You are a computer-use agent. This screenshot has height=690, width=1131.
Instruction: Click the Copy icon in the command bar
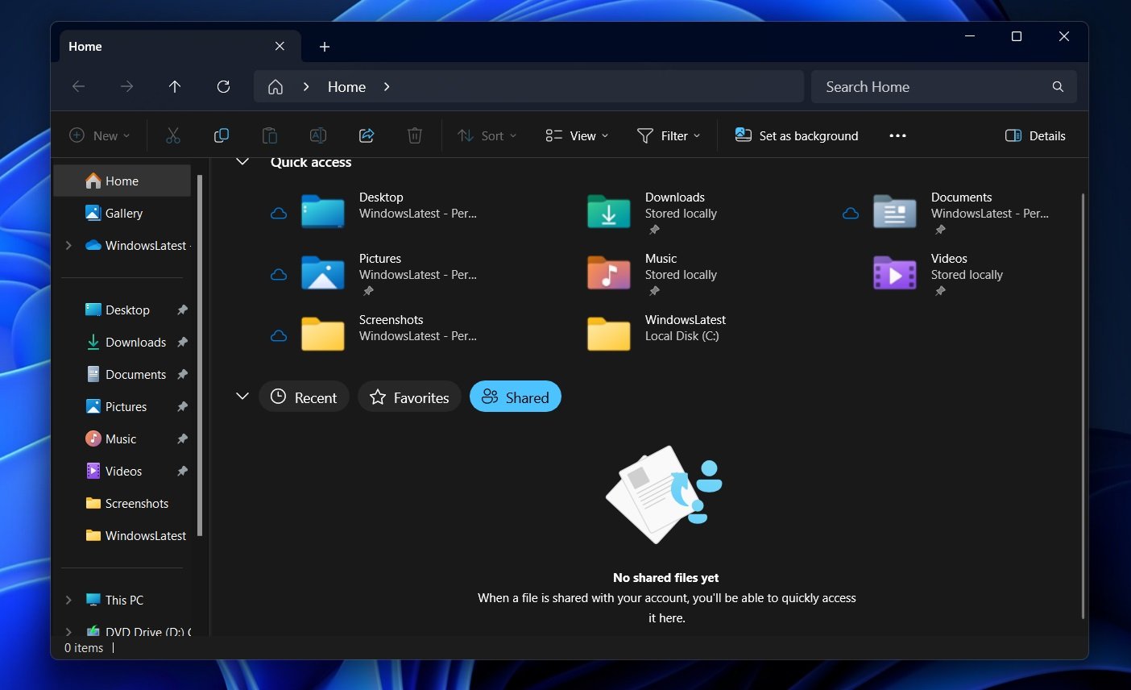tap(222, 135)
